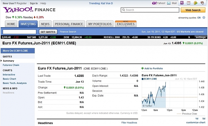Click the Yahoo! Finance logo
This screenshot has width=208, height=126.
click(29, 10)
